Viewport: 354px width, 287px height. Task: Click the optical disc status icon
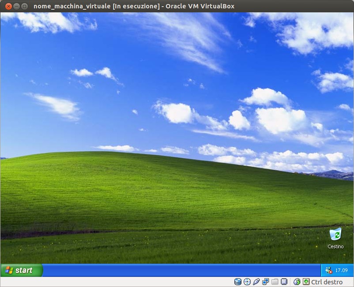click(247, 282)
